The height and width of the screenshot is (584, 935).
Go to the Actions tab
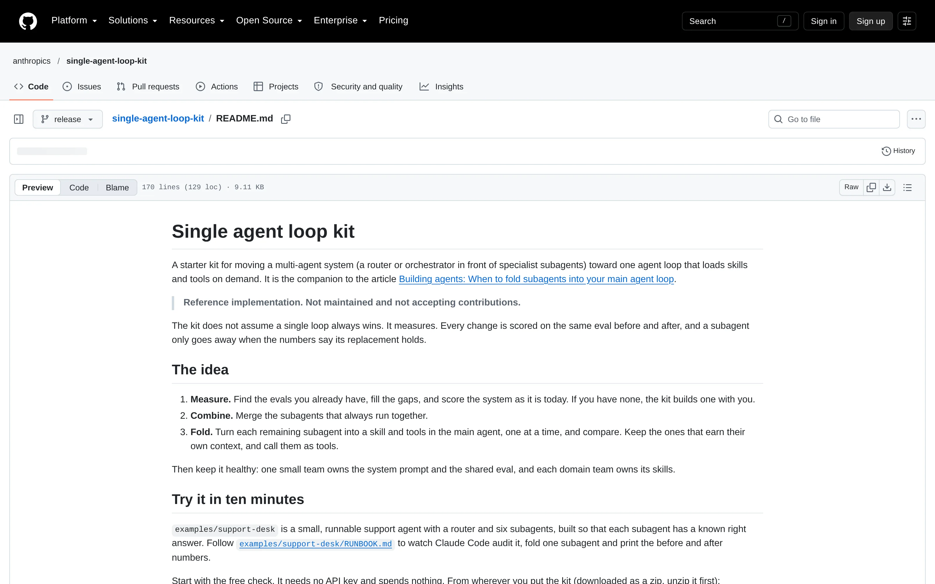click(217, 86)
